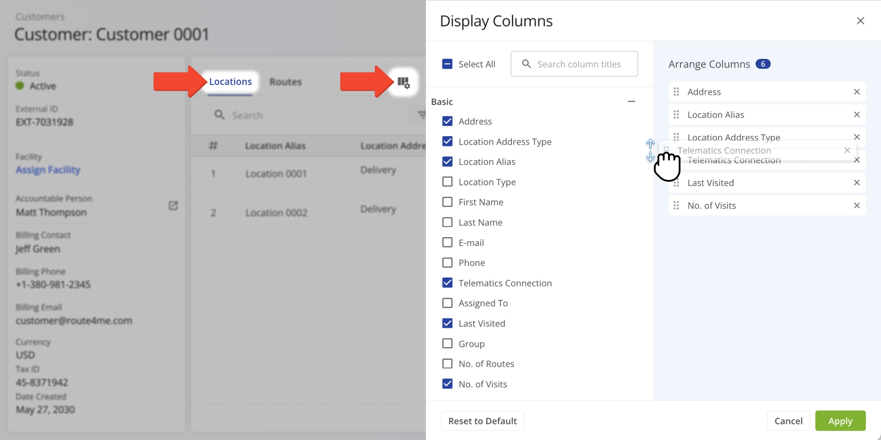
Task: Enable the Location Type column
Action: tap(447, 182)
